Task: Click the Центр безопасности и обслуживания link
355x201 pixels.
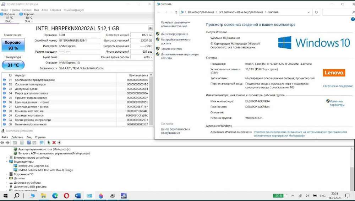Action: point(175,131)
